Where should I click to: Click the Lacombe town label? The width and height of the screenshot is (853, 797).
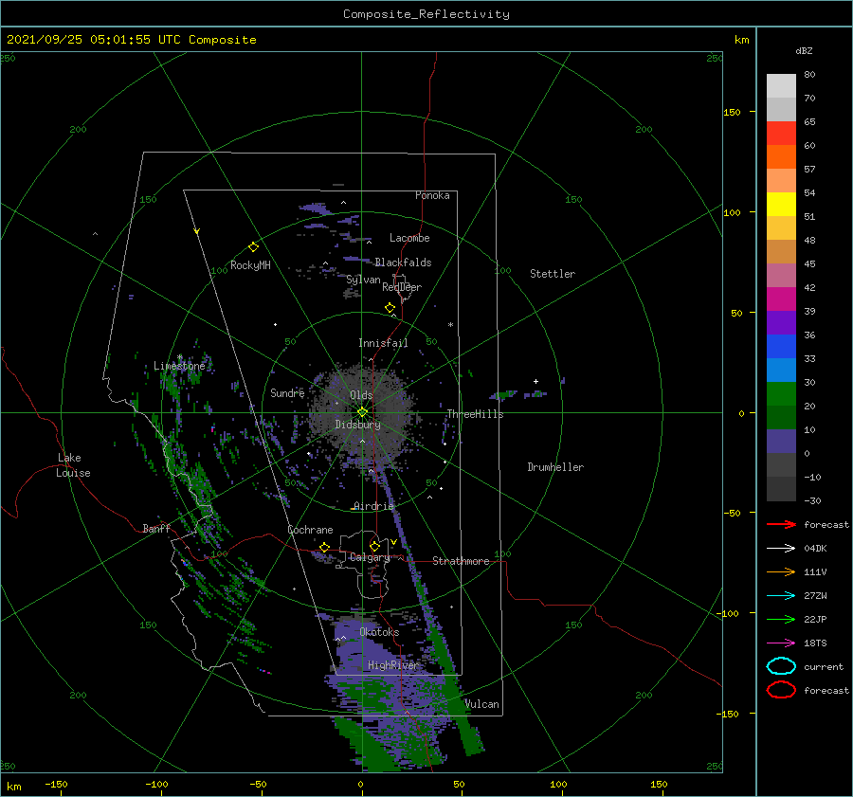tap(409, 238)
